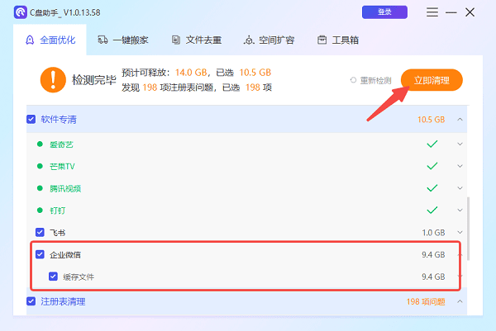Click the orange warning exclamation icon
The image size is (496, 331).
53,79
